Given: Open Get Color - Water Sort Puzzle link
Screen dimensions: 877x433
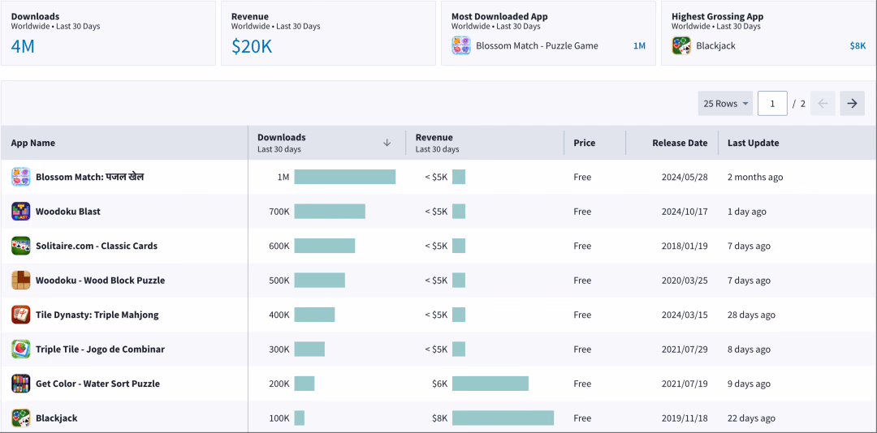Looking at the screenshot, I should 97,384.
